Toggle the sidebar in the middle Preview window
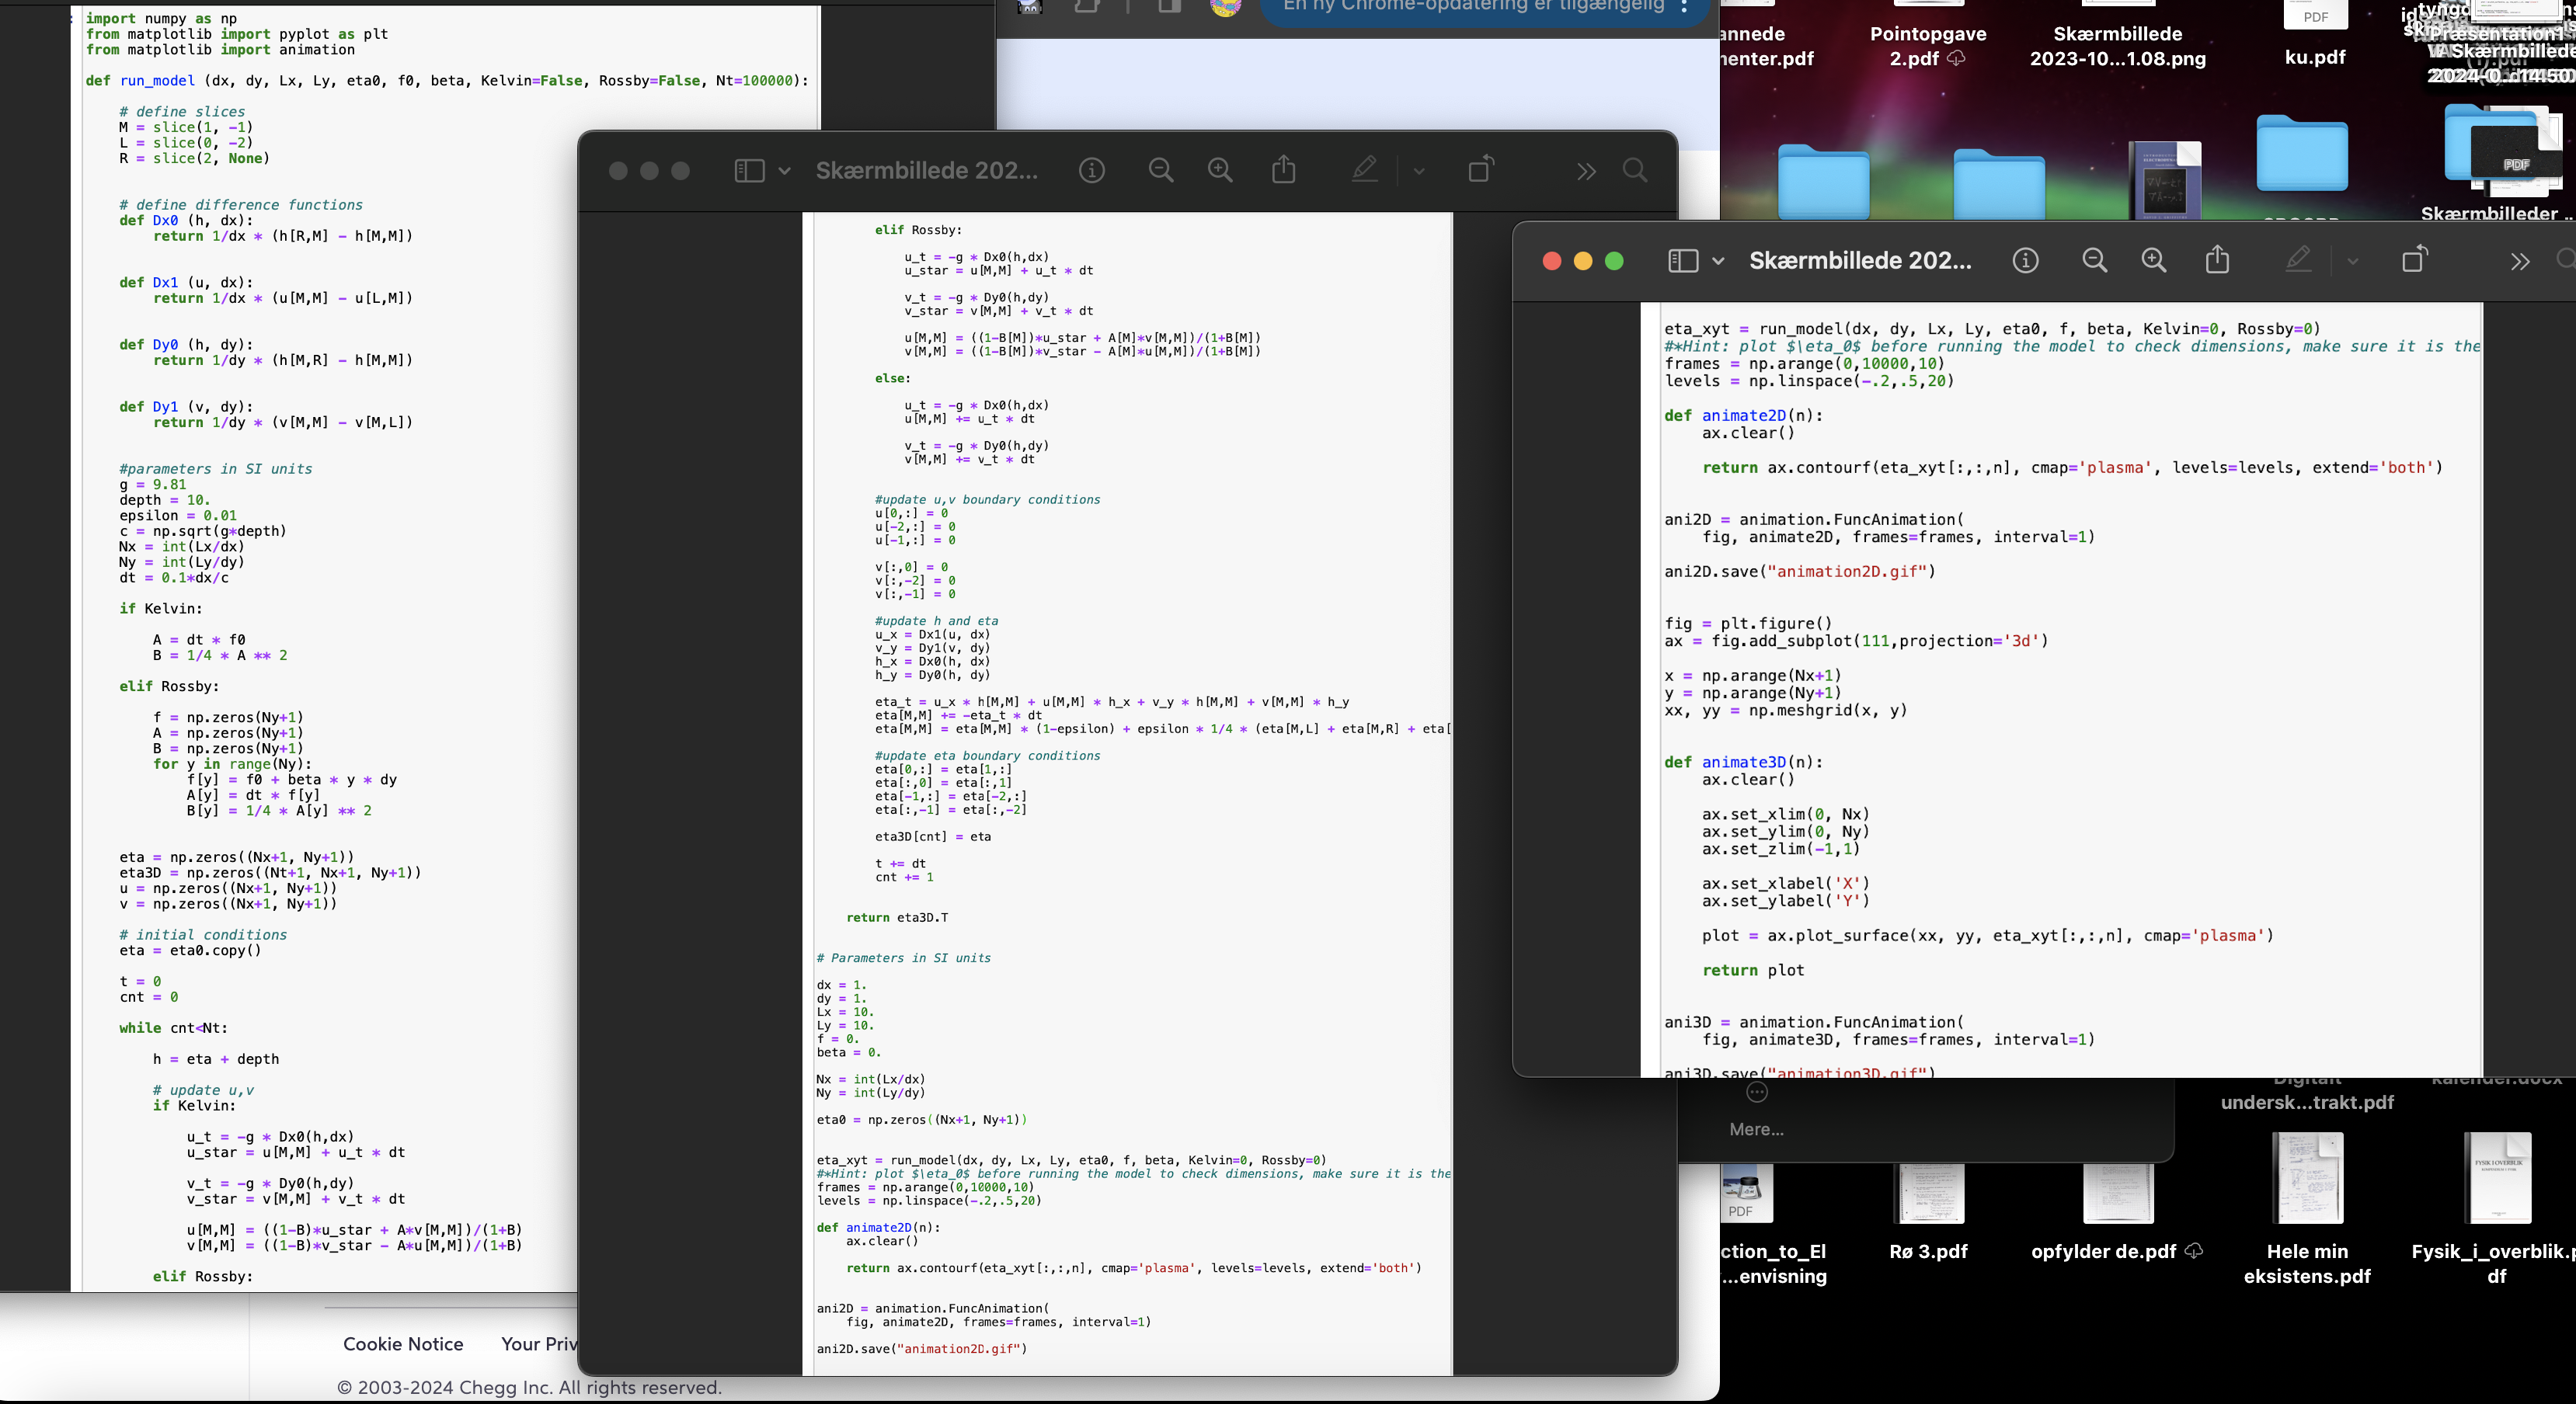Screen dimensions: 2576x1404 (x=748, y=170)
